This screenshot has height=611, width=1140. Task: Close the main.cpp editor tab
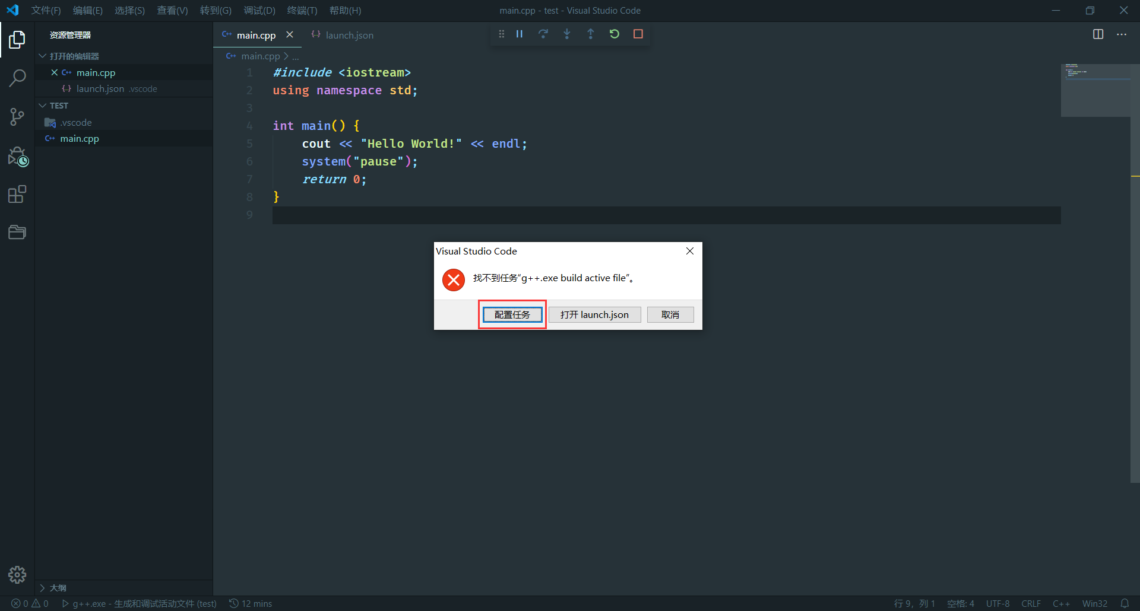[x=290, y=35]
